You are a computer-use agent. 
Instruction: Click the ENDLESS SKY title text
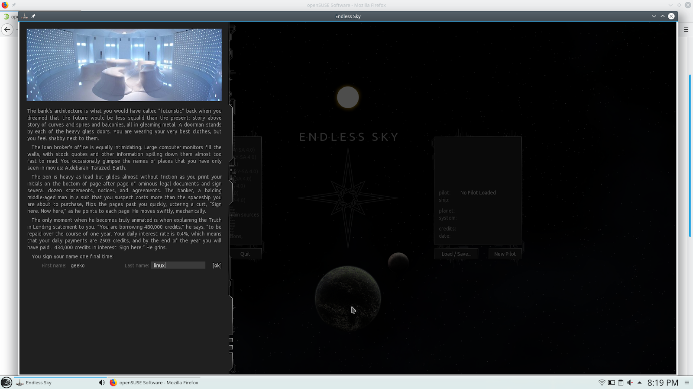click(348, 137)
